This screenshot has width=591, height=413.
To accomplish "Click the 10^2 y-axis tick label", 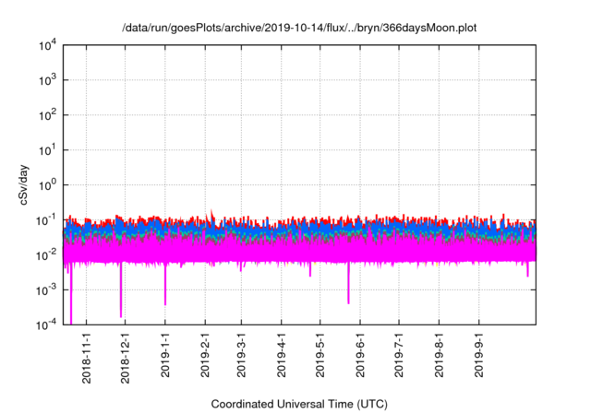I will [47, 115].
